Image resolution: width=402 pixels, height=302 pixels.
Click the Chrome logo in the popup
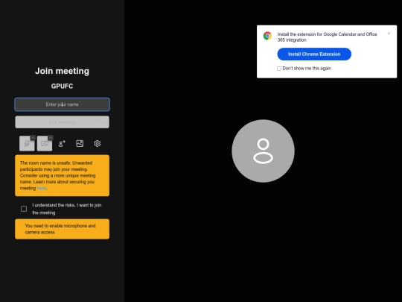[267, 36]
